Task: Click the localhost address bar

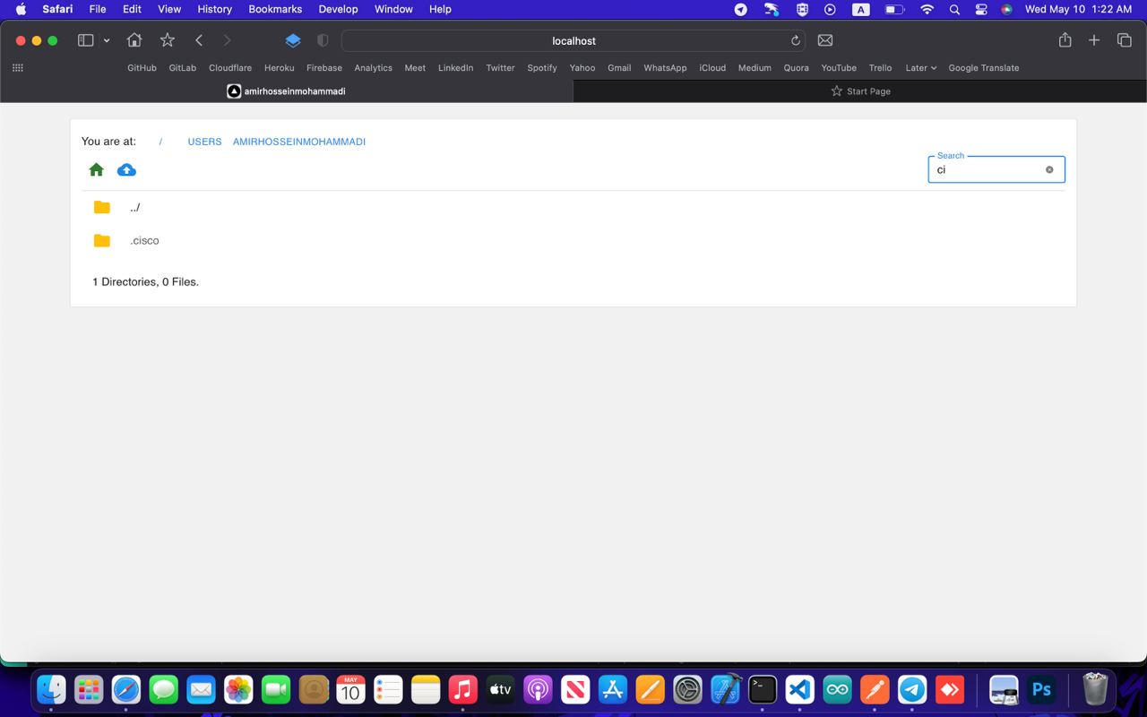Action: point(573,40)
